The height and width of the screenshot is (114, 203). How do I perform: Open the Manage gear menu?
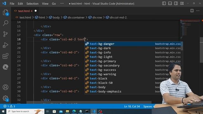pos(5,98)
